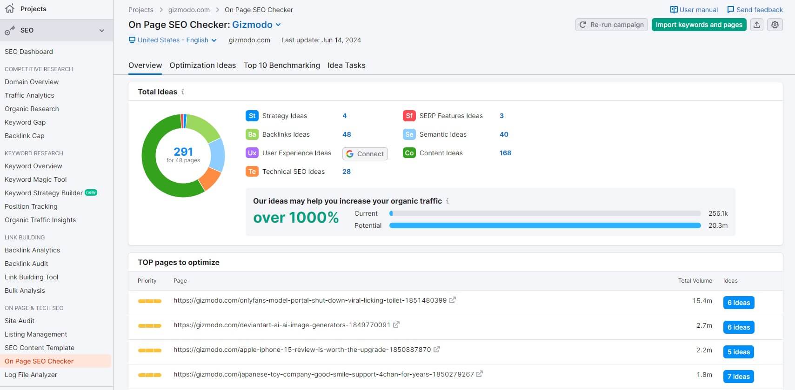Click the organic traffic info icon
795x390 pixels.
point(448,201)
